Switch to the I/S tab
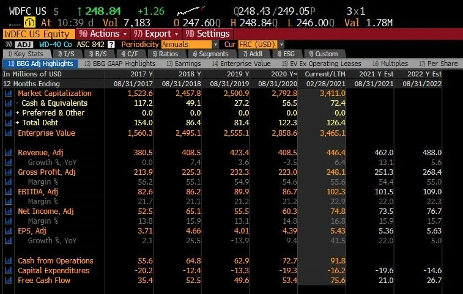 [x=67, y=54]
